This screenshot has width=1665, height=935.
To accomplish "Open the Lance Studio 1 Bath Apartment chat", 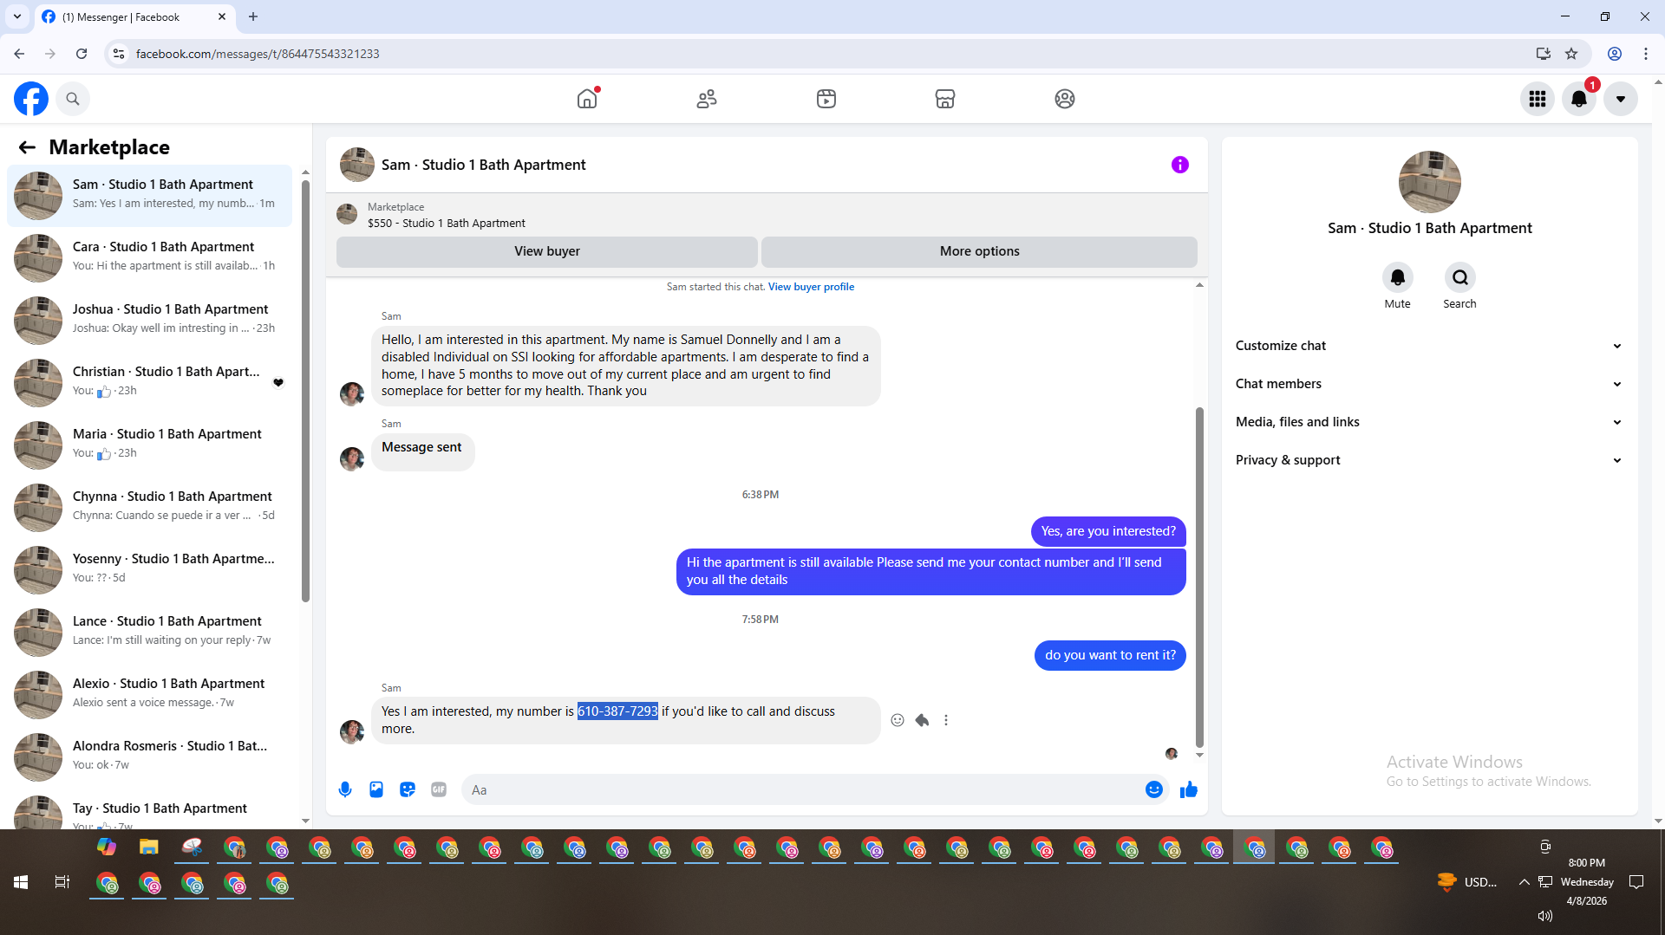I will [149, 632].
